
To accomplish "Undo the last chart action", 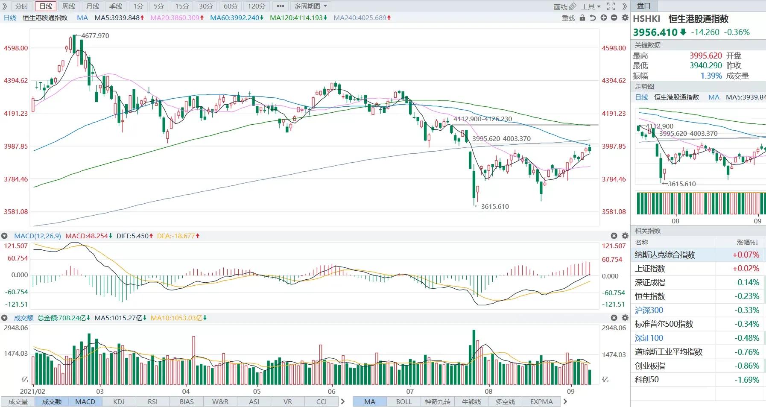I will 593,18.
